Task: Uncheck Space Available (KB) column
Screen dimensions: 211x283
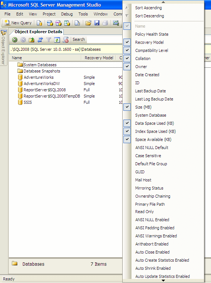Action: coord(127,139)
